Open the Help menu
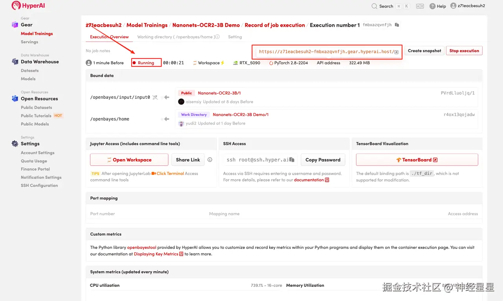Screen dimensions: 503x301 [437, 6]
